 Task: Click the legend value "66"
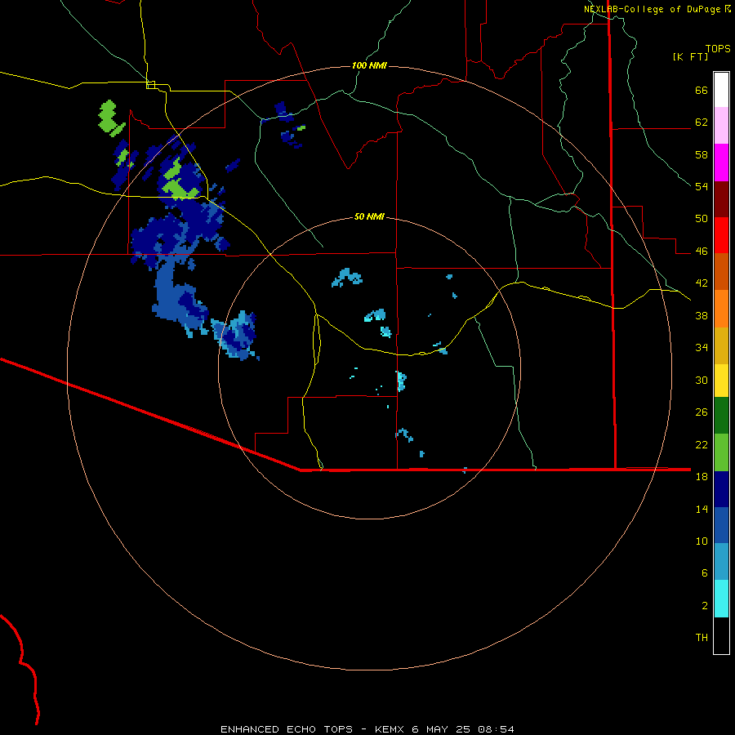[x=702, y=91]
